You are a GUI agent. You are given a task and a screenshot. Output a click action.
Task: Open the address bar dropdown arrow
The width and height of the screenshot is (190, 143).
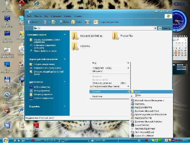155,28
